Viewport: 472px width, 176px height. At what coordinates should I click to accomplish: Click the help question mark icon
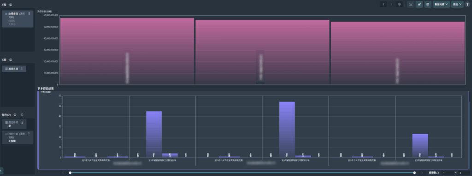[467, 5]
